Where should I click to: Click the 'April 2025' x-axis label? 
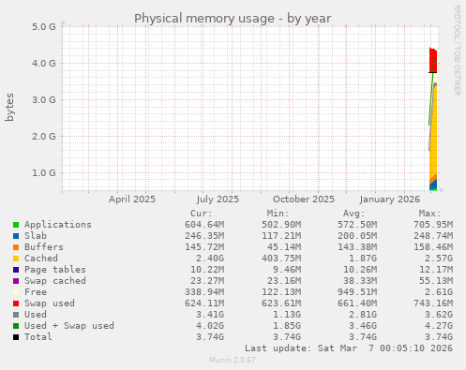click(x=132, y=200)
